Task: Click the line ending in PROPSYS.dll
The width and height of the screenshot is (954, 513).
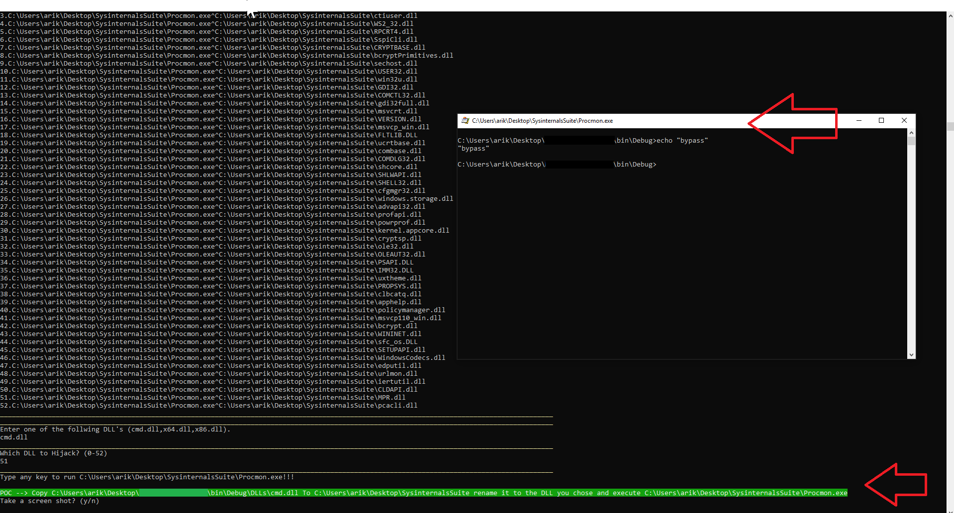Action: pos(211,286)
